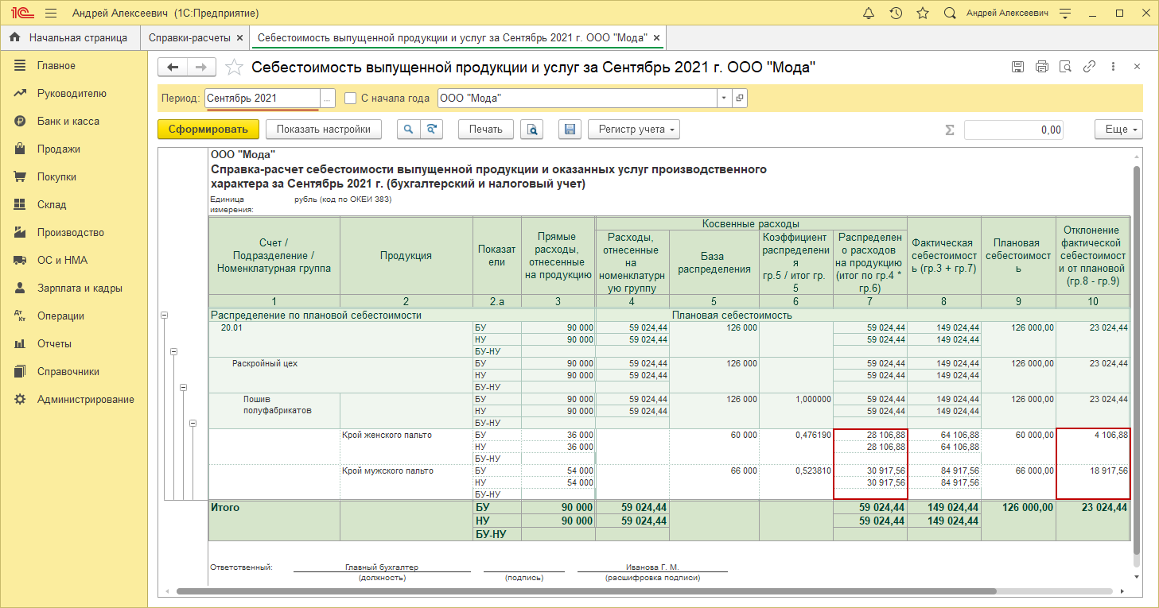Click the sum sigma icon
The width and height of the screenshot is (1159, 608).
(950, 130)
